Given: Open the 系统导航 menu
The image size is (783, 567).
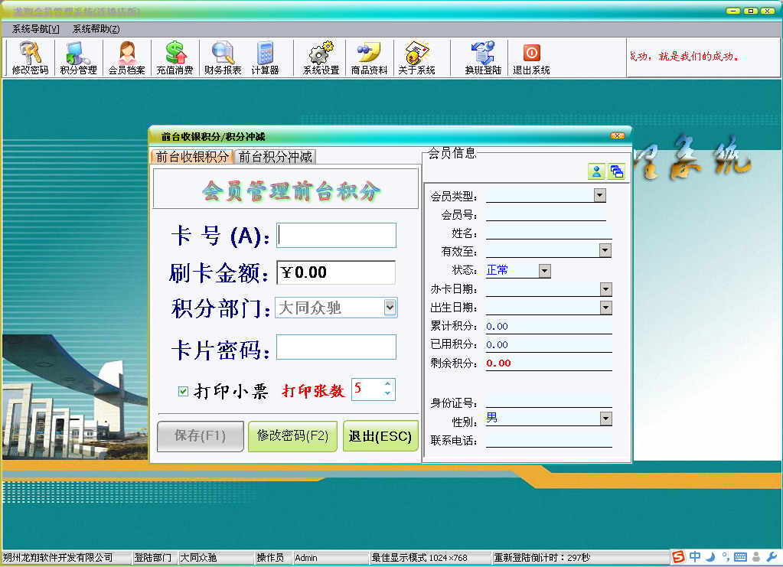Looking at the screenshot, I should (x=35, y=29).
